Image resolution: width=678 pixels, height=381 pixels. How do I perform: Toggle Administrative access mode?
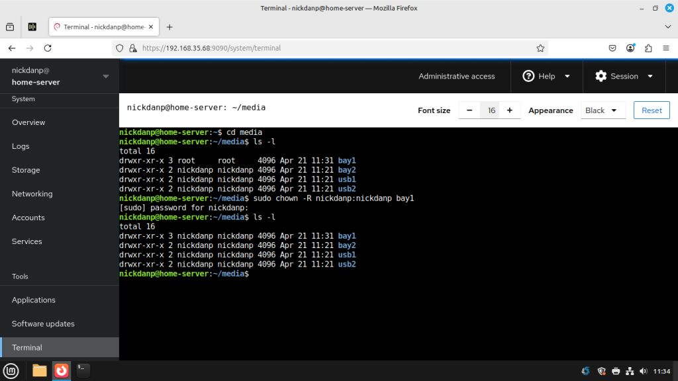pyautogui.click(x=456, y=76)
